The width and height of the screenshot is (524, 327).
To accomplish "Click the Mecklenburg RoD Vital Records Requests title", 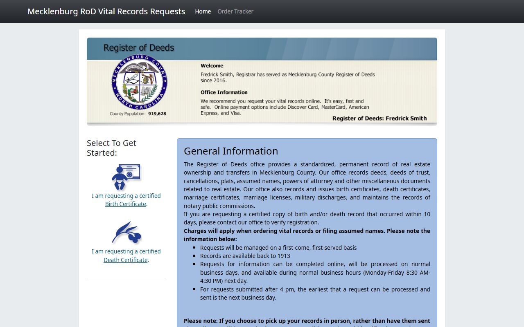I will (x=106, y=11).
